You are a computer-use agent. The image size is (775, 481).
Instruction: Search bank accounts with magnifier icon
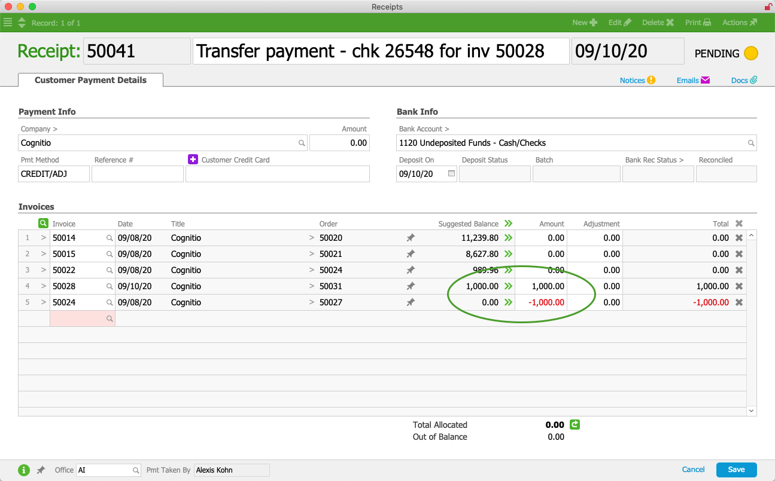tap(751, 143)
